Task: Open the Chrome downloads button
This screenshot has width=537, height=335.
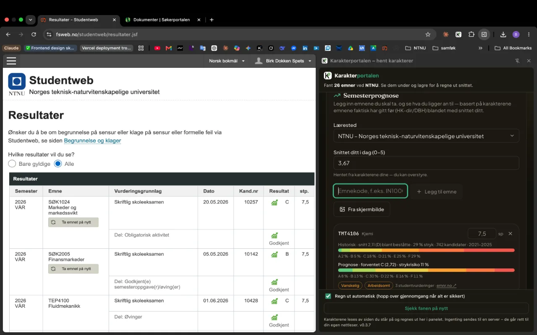Action: (503, 34)
